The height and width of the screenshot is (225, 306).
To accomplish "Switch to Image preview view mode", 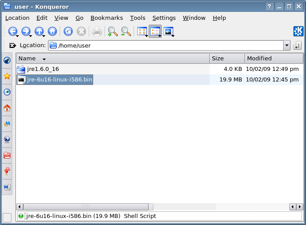I will tap(168, 31).
